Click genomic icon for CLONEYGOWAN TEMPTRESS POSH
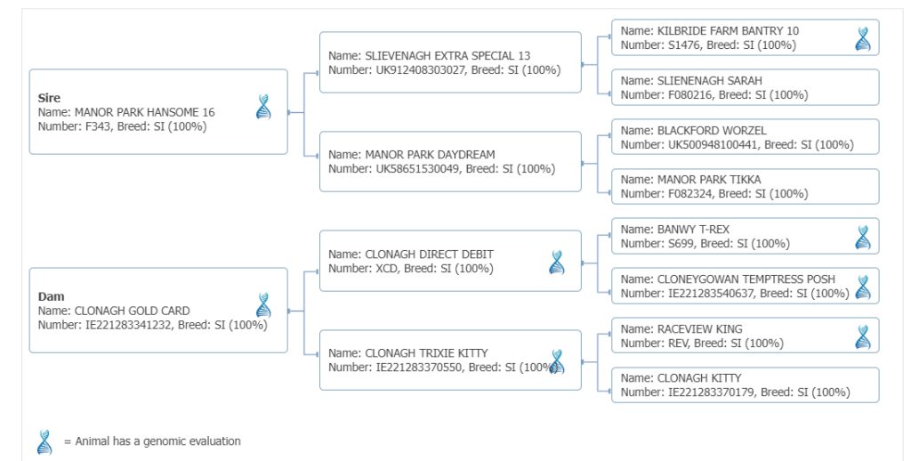 tap(862, 287)
